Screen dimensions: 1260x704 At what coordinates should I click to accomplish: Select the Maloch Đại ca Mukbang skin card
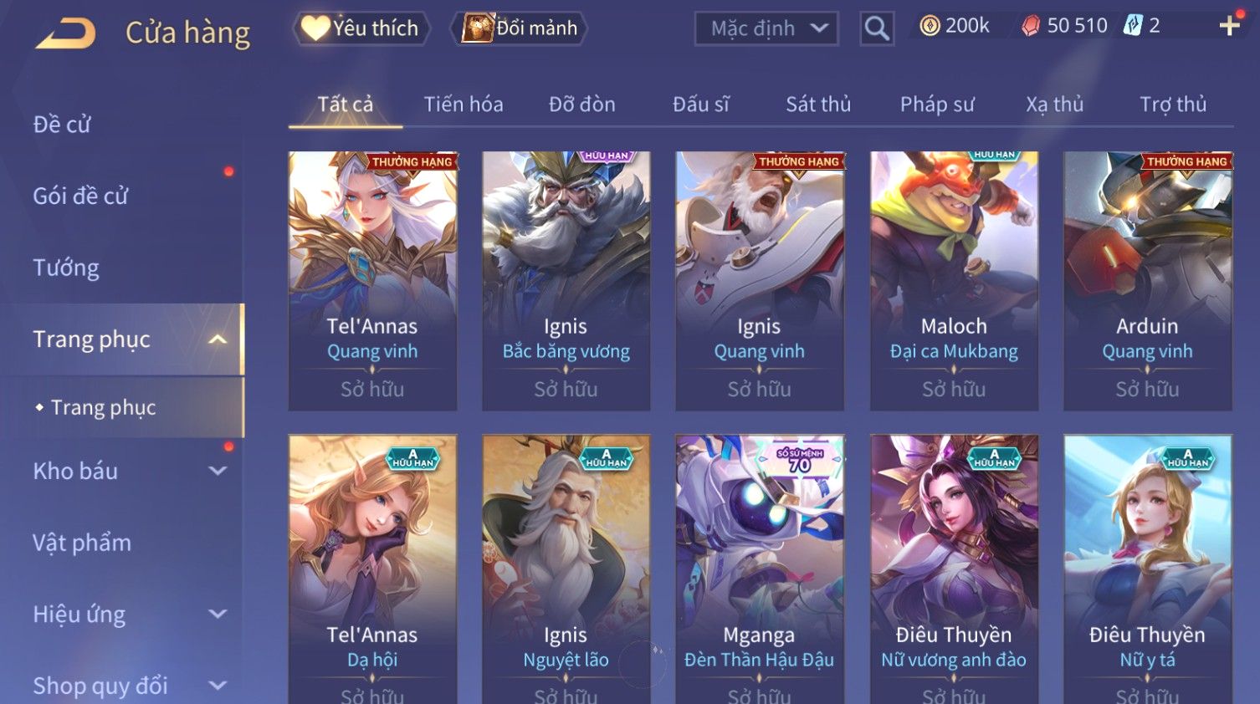pos(954,281)
